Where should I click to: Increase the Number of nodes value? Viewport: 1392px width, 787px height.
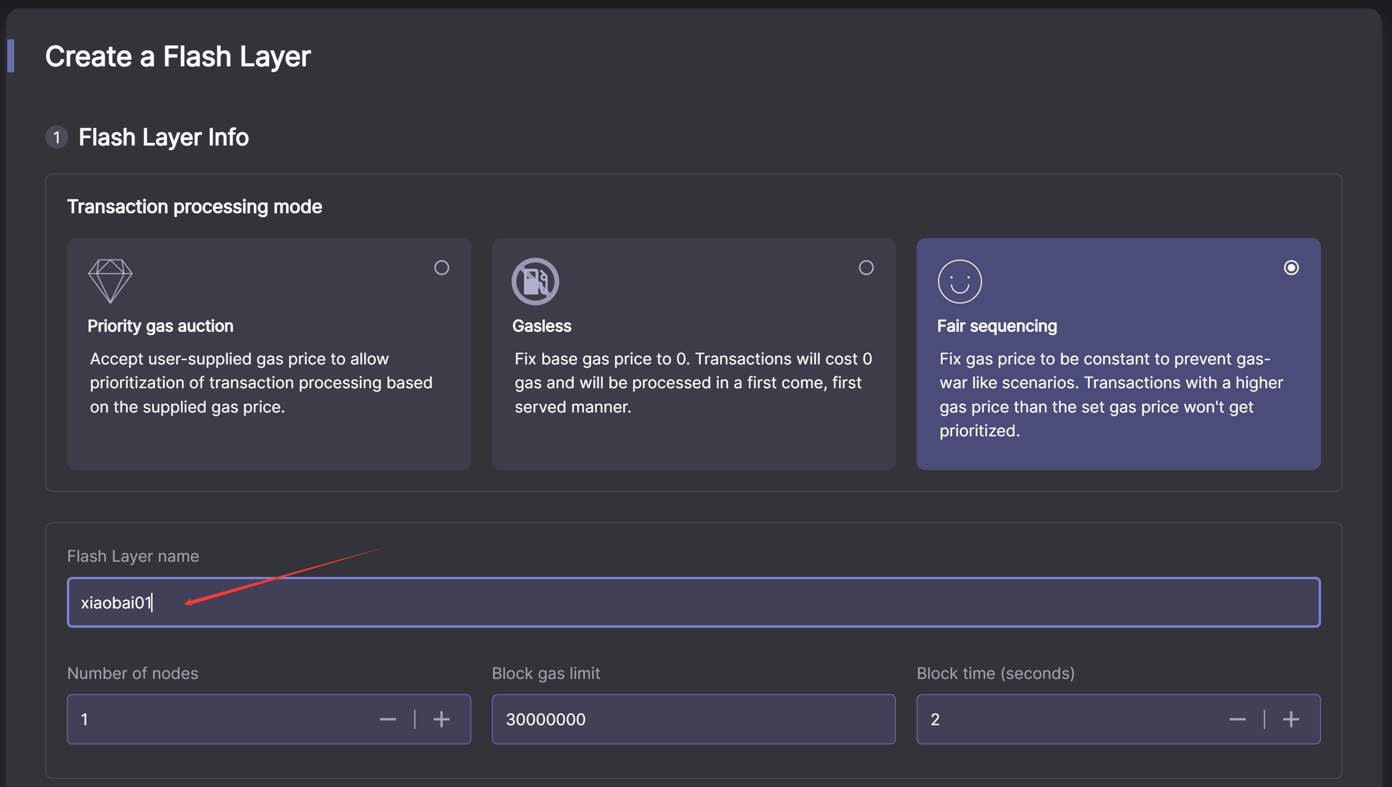coord(441,719)
